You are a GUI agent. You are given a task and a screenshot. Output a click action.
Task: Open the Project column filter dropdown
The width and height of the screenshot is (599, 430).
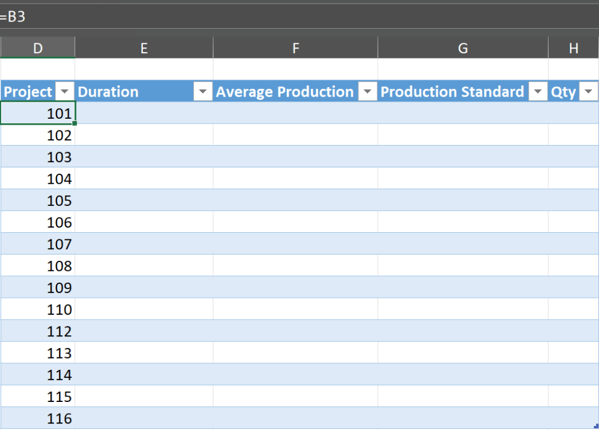point(64,92)
